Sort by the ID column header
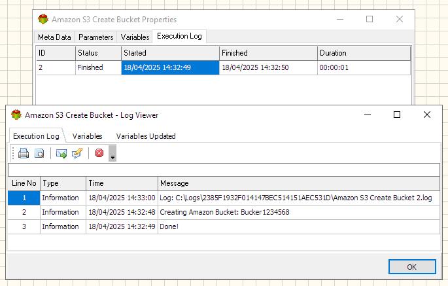 point(56,53)
